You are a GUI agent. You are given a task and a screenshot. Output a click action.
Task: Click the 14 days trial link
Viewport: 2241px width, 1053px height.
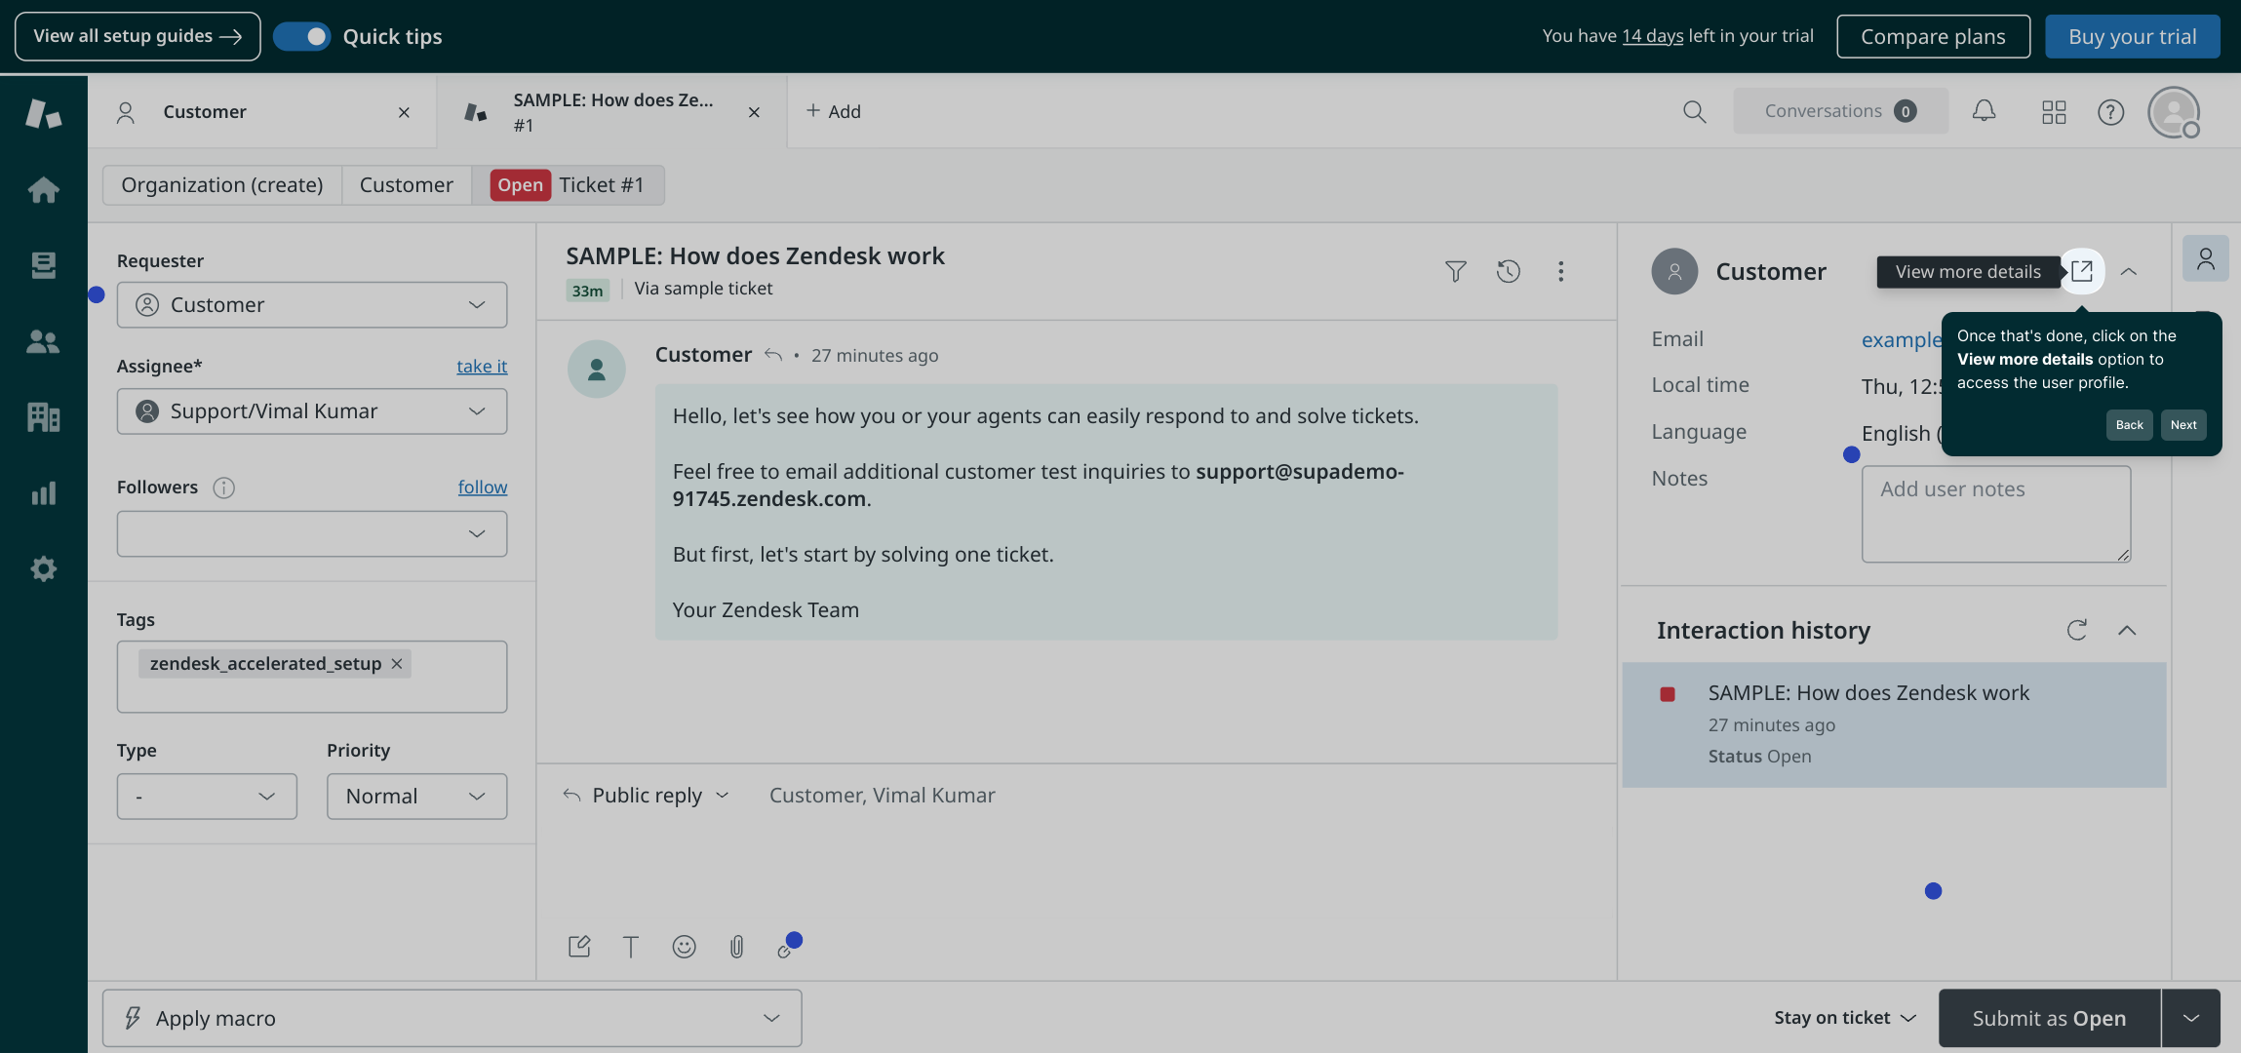pyautogui.click(x=1652, y=36)
